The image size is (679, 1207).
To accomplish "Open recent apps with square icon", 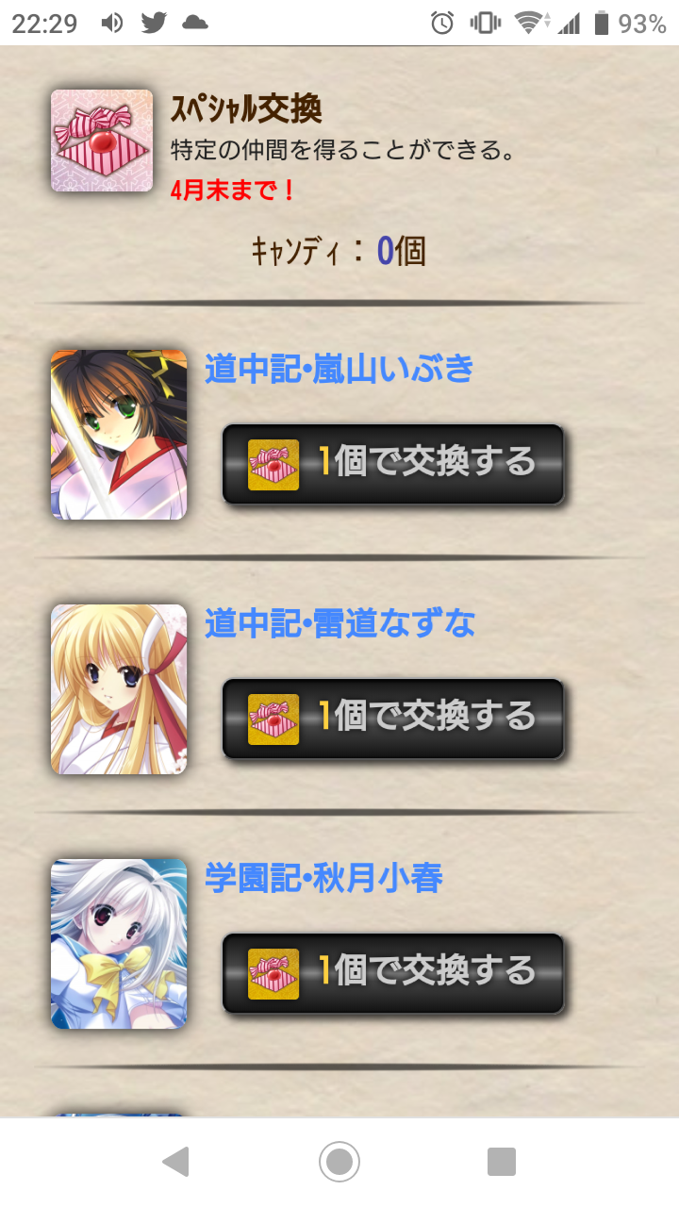I will 502,1162.
